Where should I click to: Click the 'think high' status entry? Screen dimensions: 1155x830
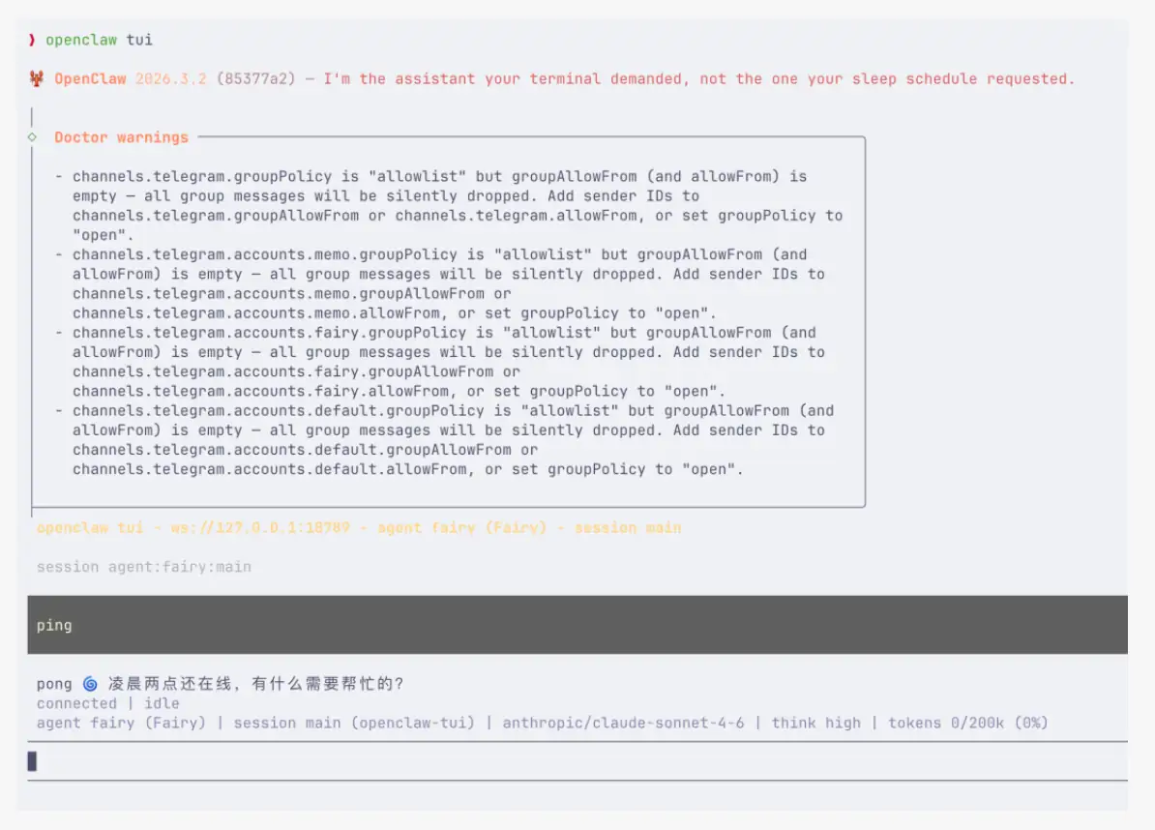point(816,723)
